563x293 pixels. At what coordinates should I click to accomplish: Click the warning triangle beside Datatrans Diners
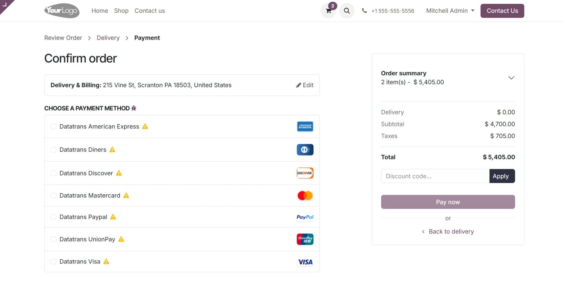pos(112,149)
